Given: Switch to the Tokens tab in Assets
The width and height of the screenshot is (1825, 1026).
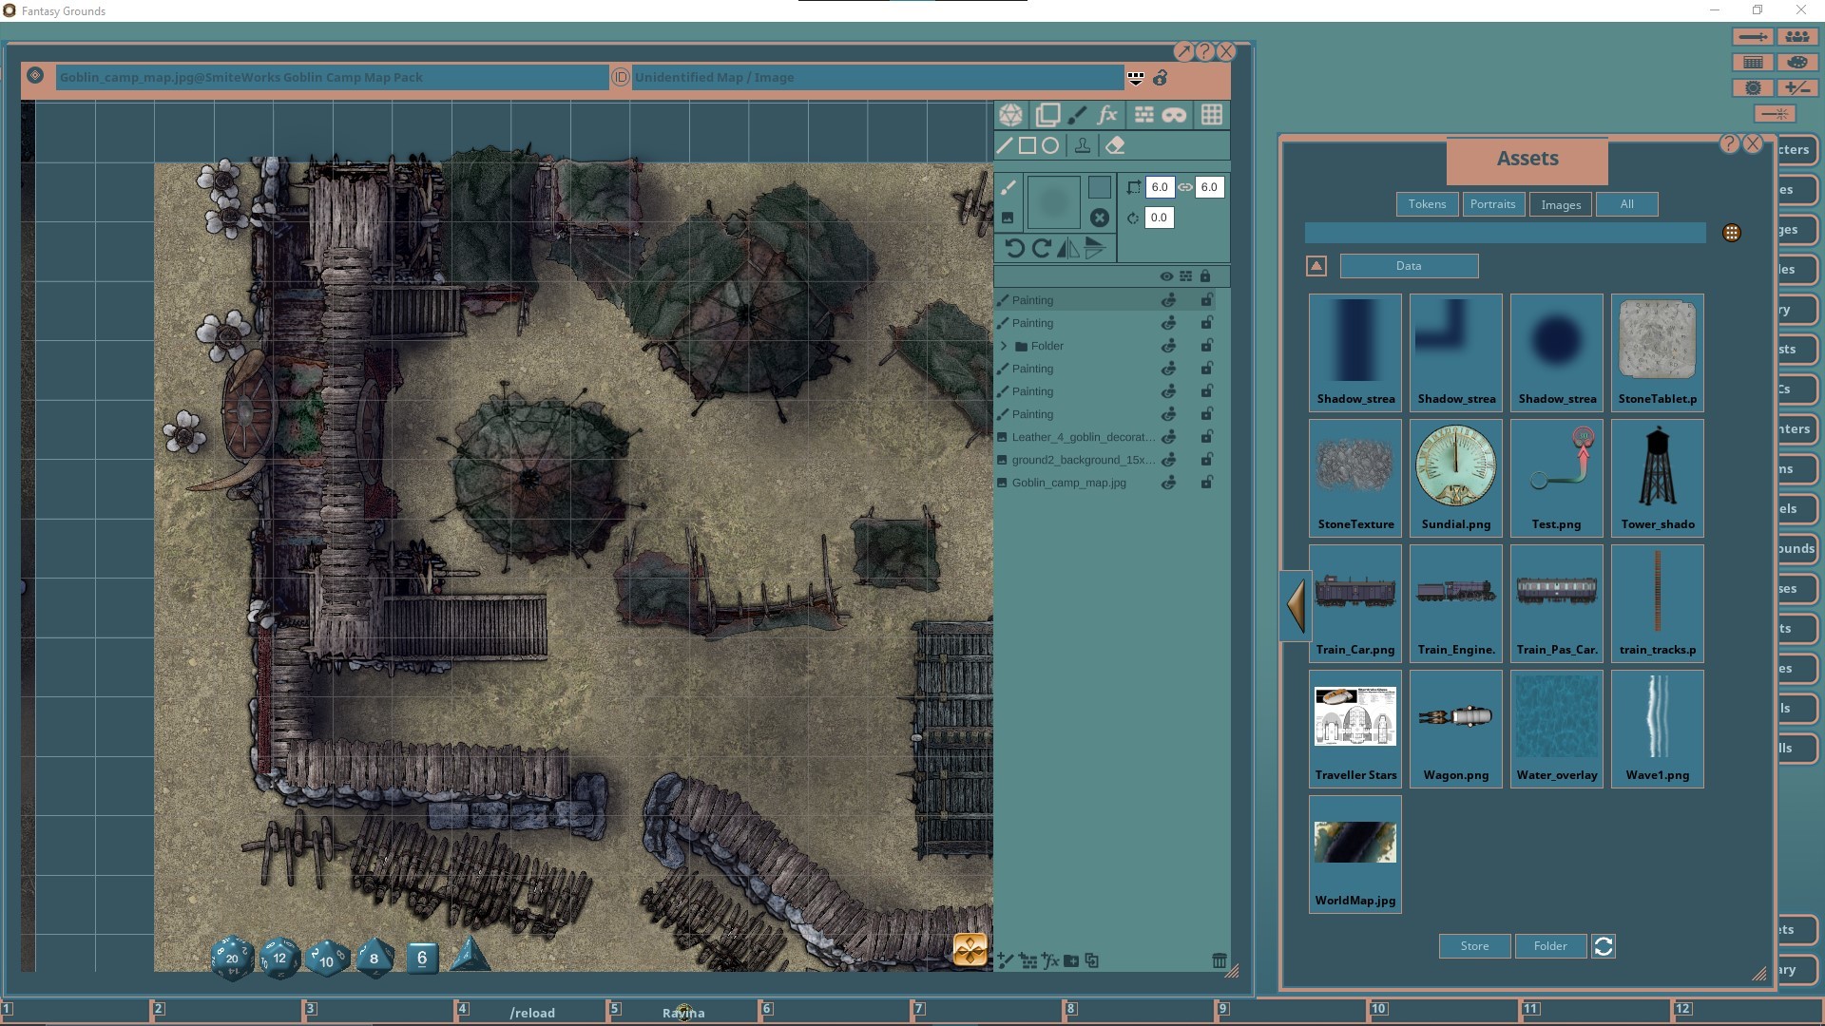Looking at the screenshot, I should [1426, 203].
